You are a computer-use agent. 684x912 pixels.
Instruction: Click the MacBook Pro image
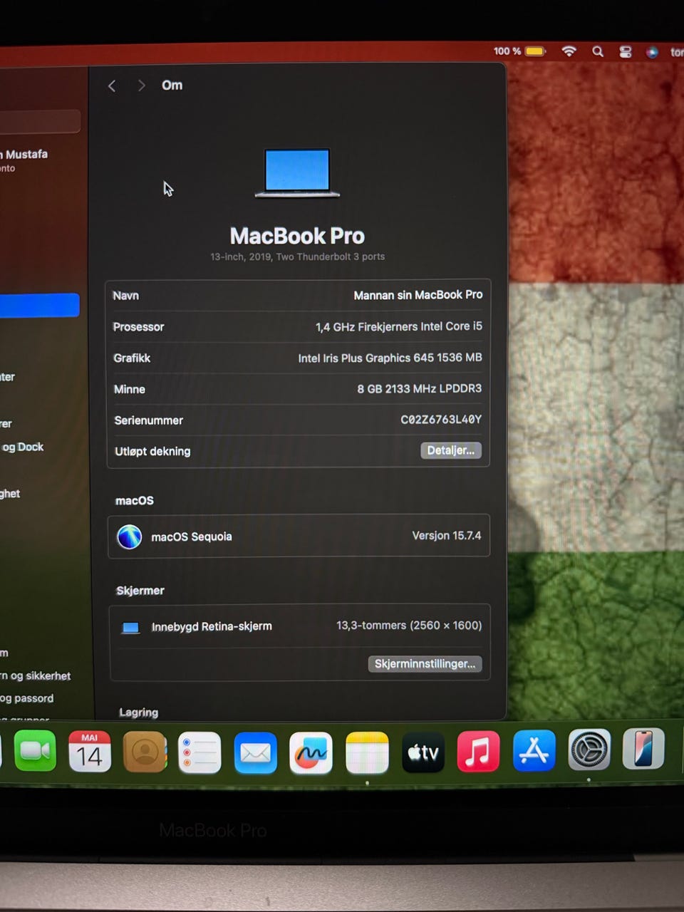(x=297, y=173)
